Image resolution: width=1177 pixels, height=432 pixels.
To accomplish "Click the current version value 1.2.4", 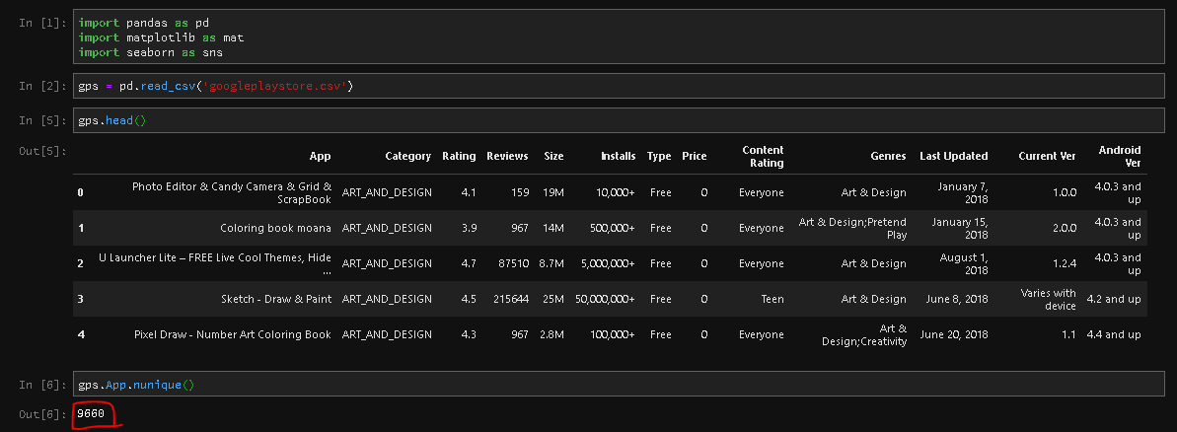I will tap(1063, 263).
